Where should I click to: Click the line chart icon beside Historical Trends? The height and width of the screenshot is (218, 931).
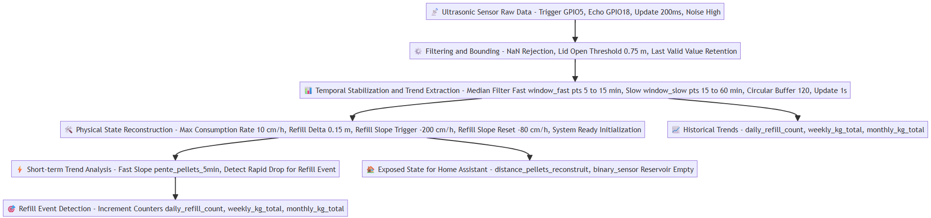tap(676, 130)
